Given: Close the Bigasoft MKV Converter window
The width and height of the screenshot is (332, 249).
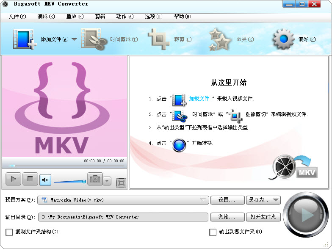Looking at the screenshot, I should click(x=314, y=4).
